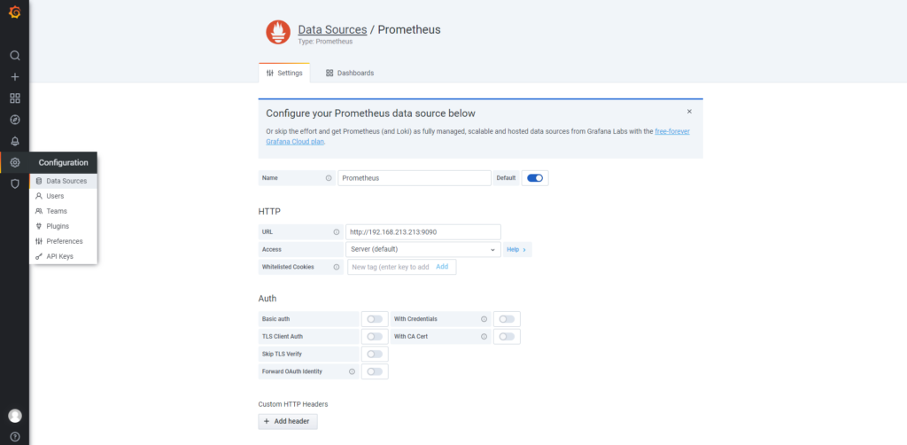Open the Dashboards grid icon in sidebar
This screenshot has width=907, height=445.
14,98
